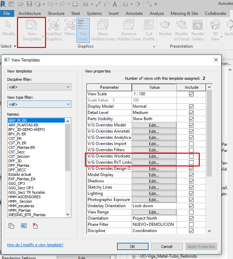Select CST_Plantas-ER in names list

tap(22, 147)
